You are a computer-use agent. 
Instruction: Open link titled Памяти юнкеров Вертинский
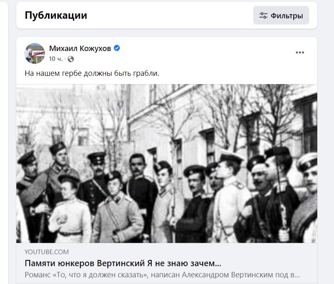click(123, 263)
